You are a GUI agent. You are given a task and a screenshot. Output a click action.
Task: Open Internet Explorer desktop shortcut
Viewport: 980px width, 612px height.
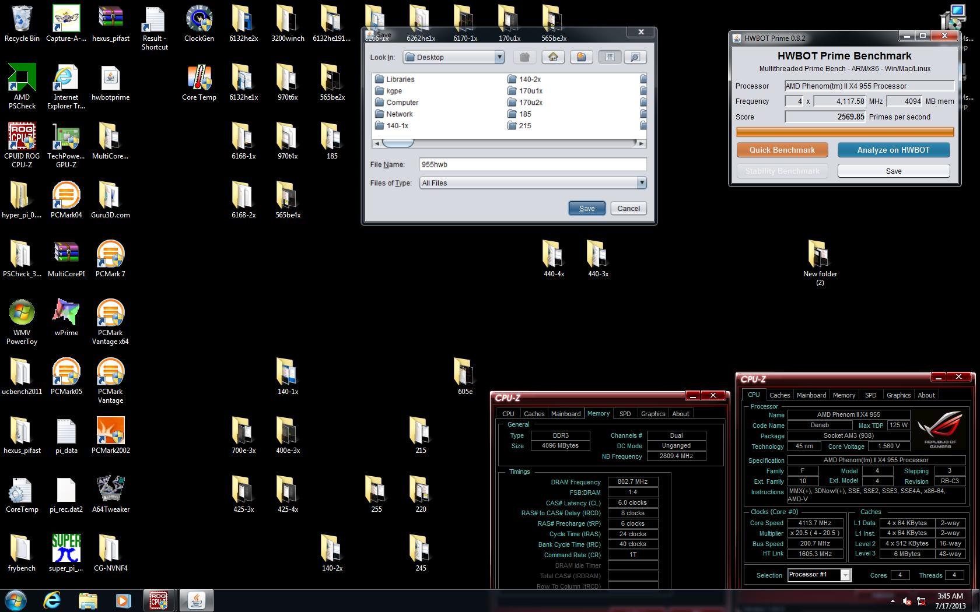[66, 87]
